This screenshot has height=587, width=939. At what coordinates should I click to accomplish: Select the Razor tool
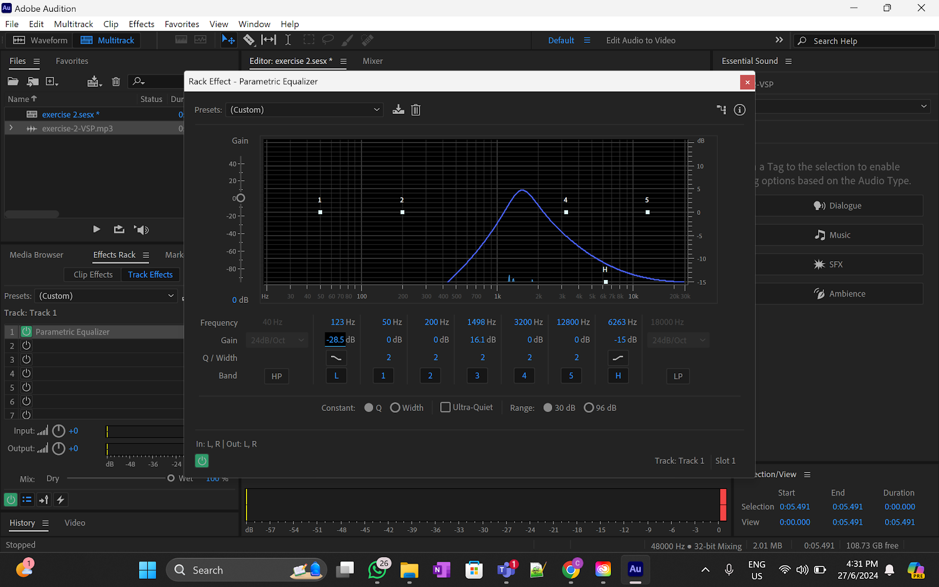249,40
